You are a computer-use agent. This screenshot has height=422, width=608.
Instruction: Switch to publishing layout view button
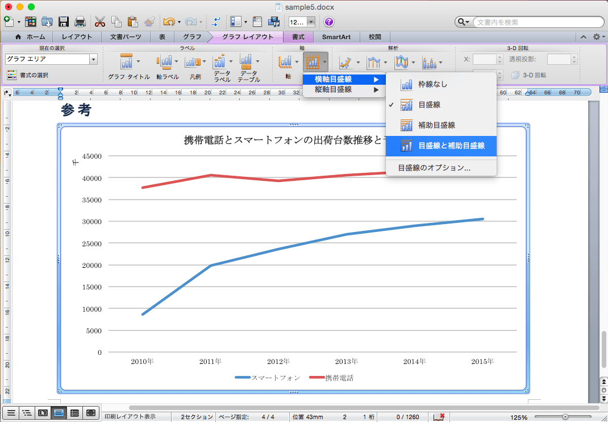[x=43, y=413]
